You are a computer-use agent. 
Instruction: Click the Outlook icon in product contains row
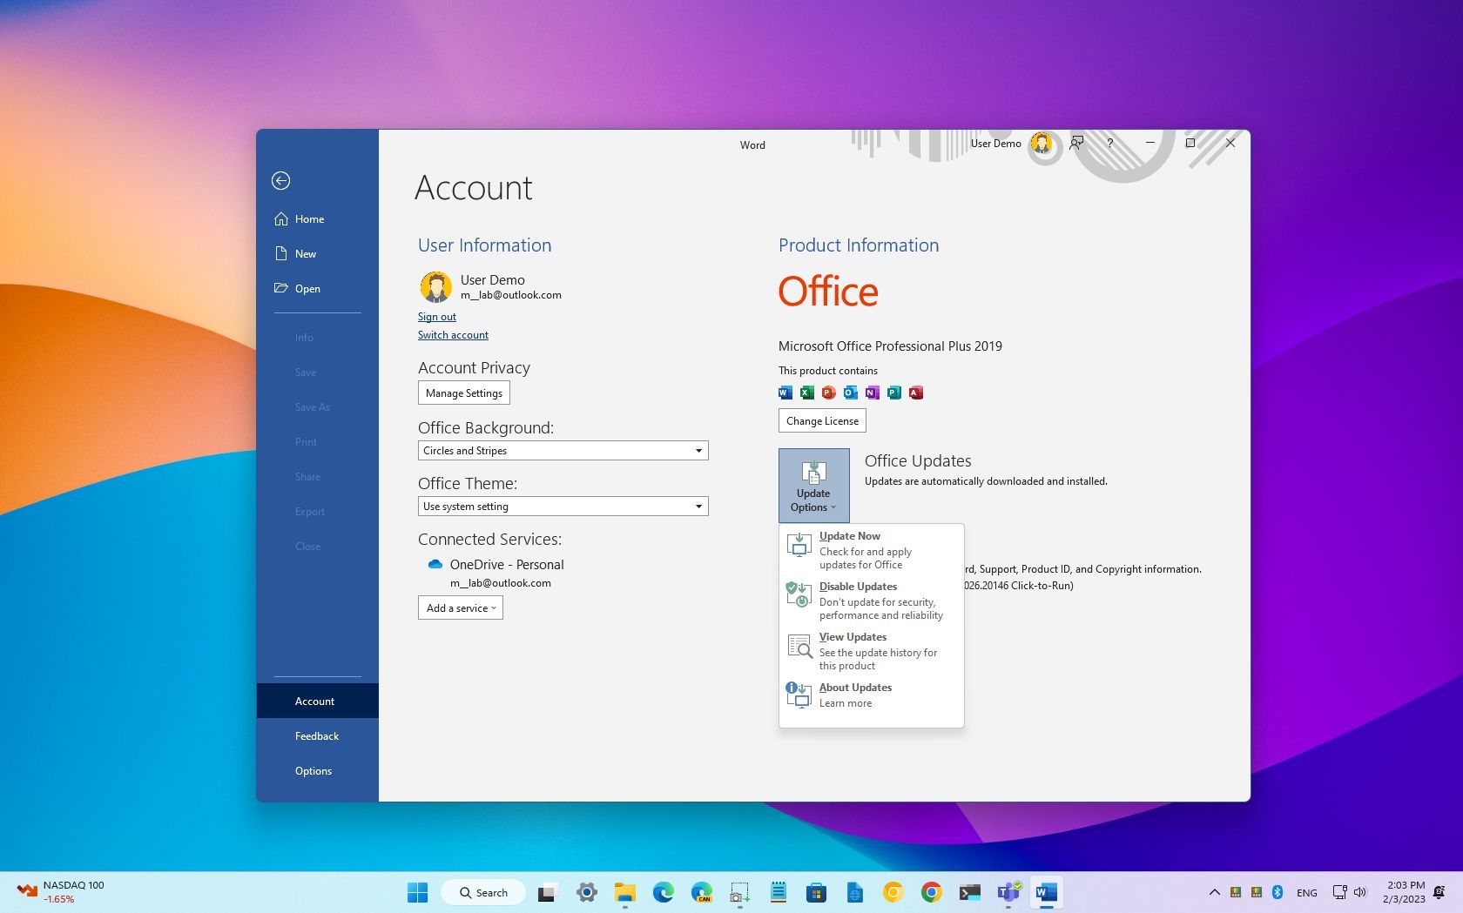pos(851,393)
